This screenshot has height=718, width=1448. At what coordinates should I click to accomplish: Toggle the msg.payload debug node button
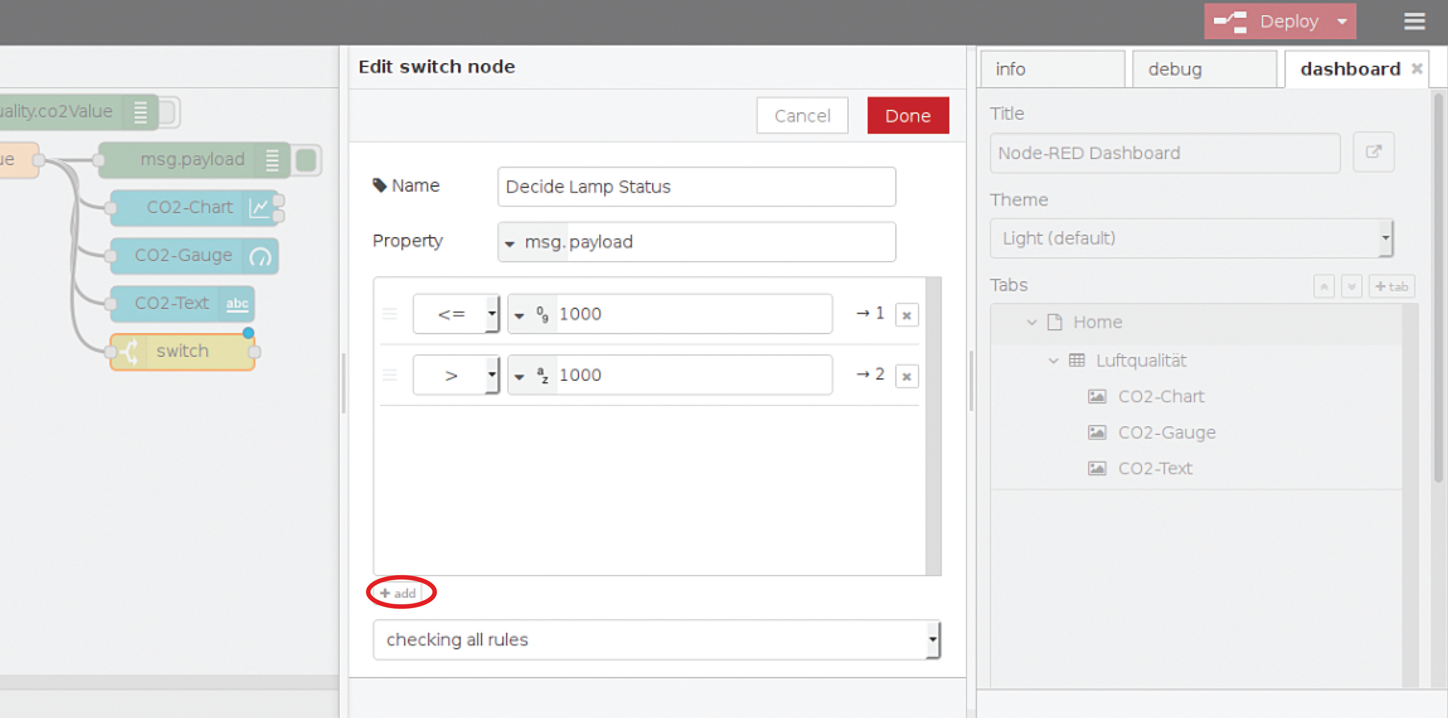(307, 159)
